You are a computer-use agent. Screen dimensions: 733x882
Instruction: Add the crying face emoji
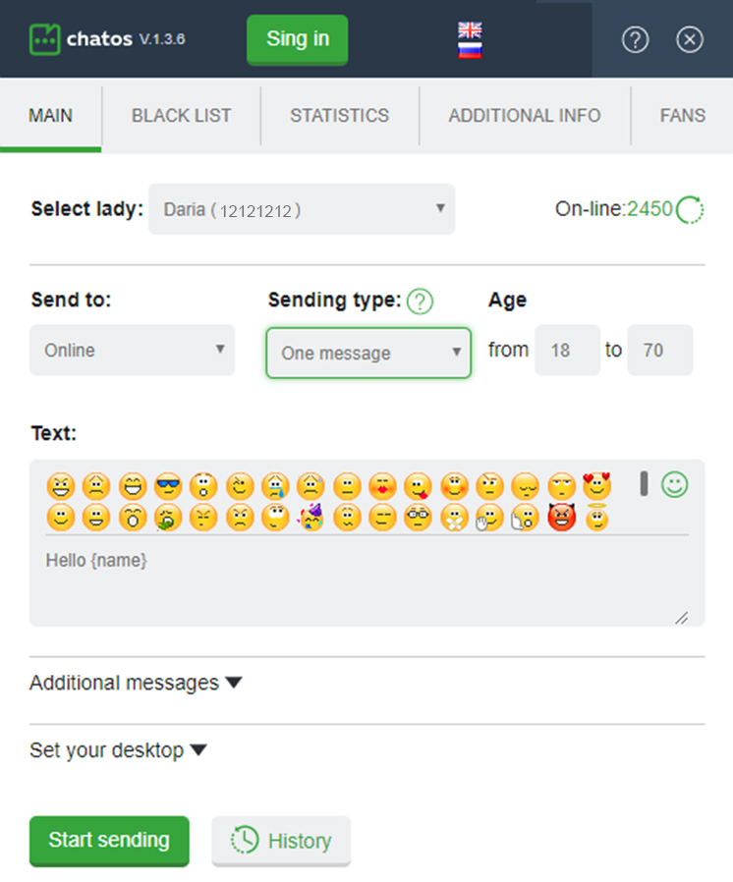275,485
